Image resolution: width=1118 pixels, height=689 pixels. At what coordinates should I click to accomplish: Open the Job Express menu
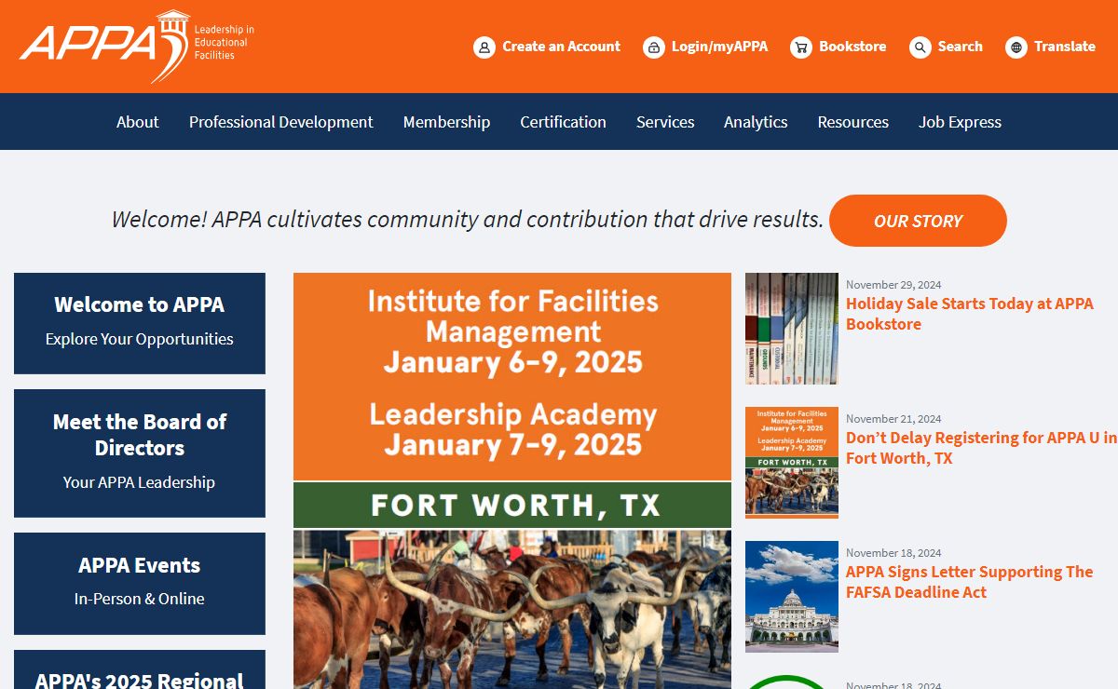(x=960, y=122)
